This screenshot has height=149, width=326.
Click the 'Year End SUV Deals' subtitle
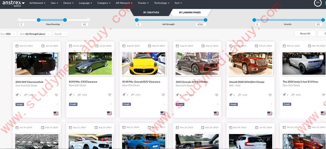click(26, 85)
